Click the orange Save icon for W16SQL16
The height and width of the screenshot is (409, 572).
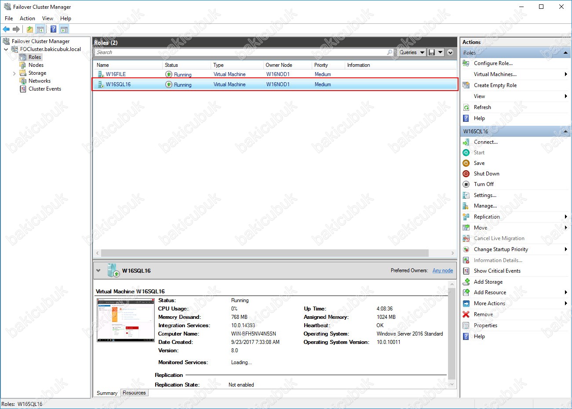click(466, 163)
